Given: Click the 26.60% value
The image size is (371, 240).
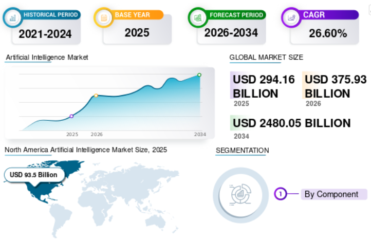Looking at the screenshot, I should (328, 33).
